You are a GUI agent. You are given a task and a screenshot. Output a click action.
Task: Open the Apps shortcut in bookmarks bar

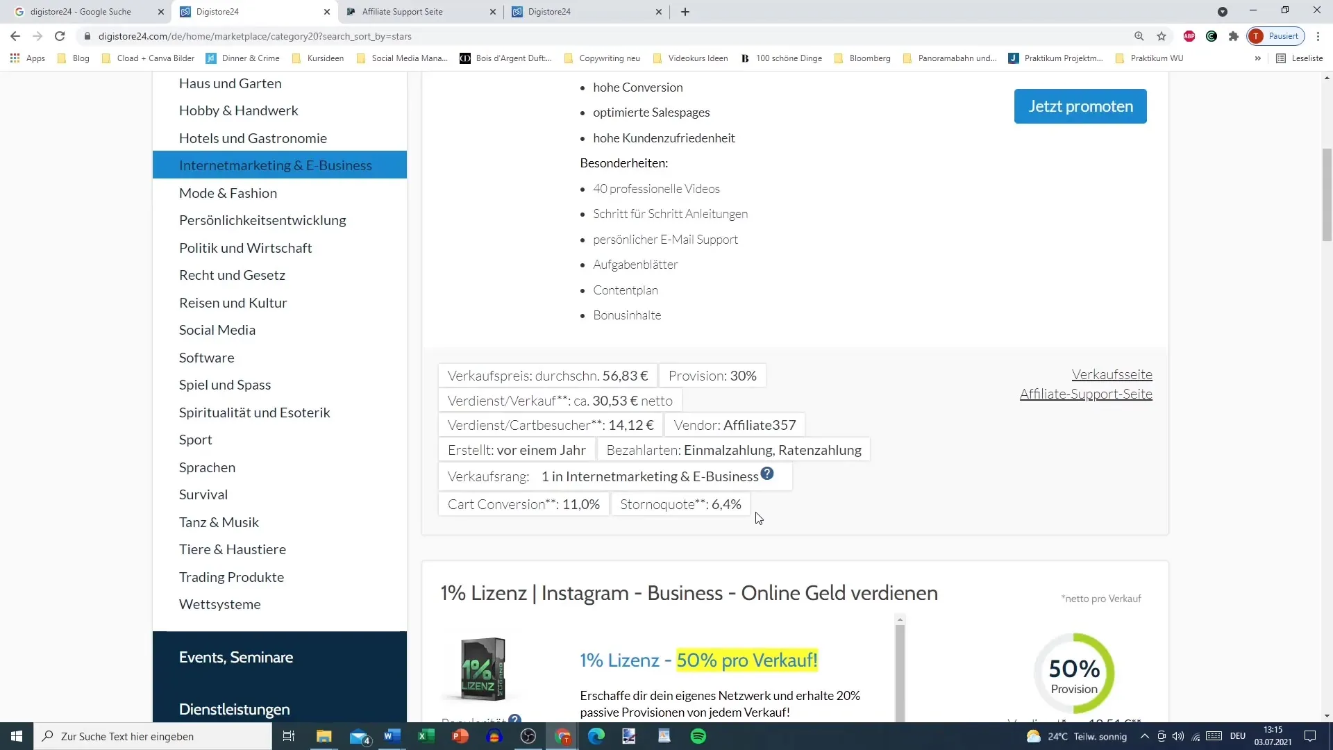click(28, 58)
